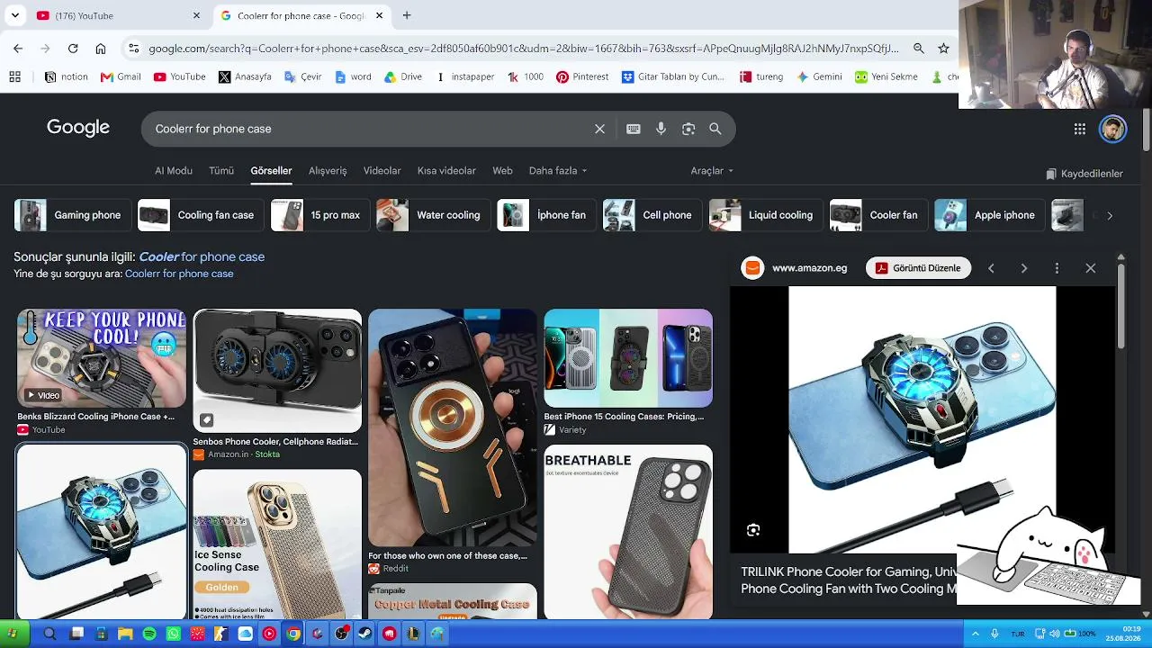Follow the corrected 'Cooler for phone case' link
1152x648 pixels.
coord(202,257)
